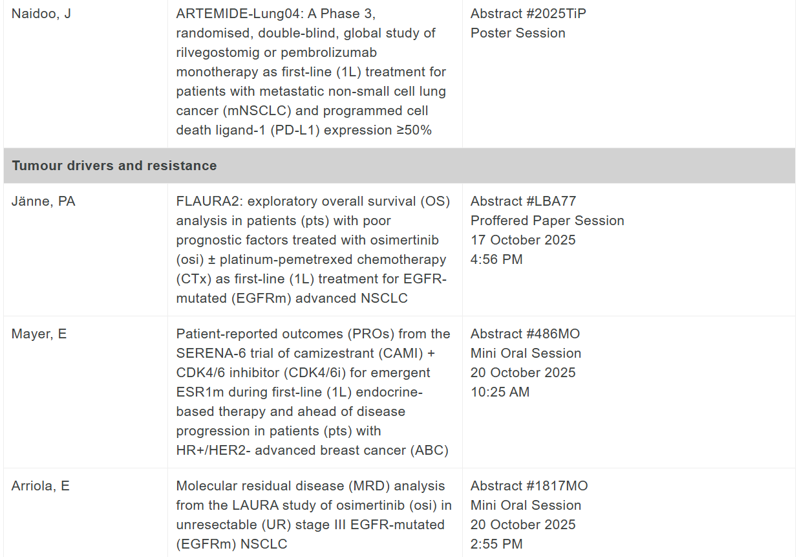
Task: Click the 2:55 PM session time
Action: click(x=496, y=544)
